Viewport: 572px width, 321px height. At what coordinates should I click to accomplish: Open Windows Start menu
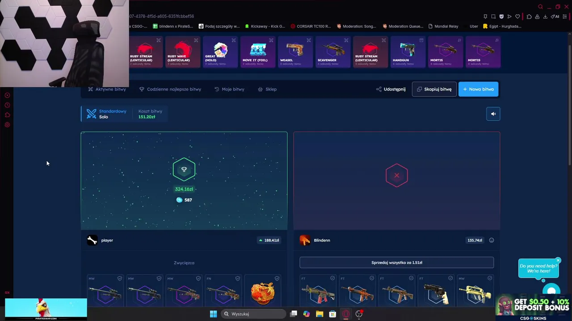[x=213, y=314]
